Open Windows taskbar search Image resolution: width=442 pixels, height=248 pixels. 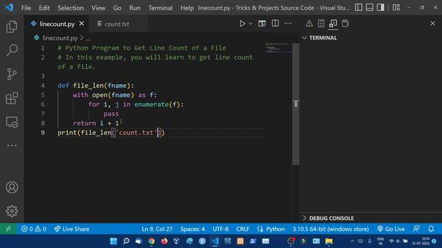(x=126, y=241)
